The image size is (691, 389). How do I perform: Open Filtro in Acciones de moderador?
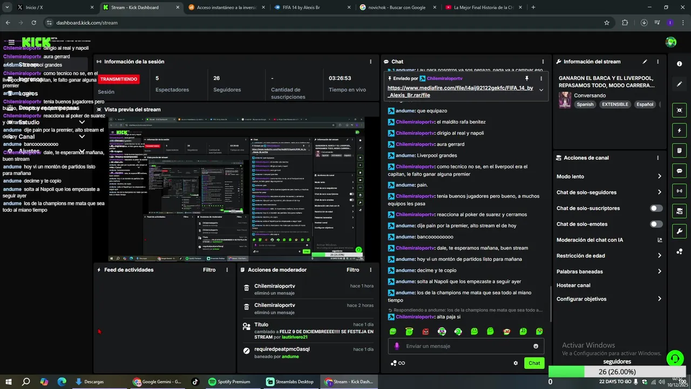353,270
